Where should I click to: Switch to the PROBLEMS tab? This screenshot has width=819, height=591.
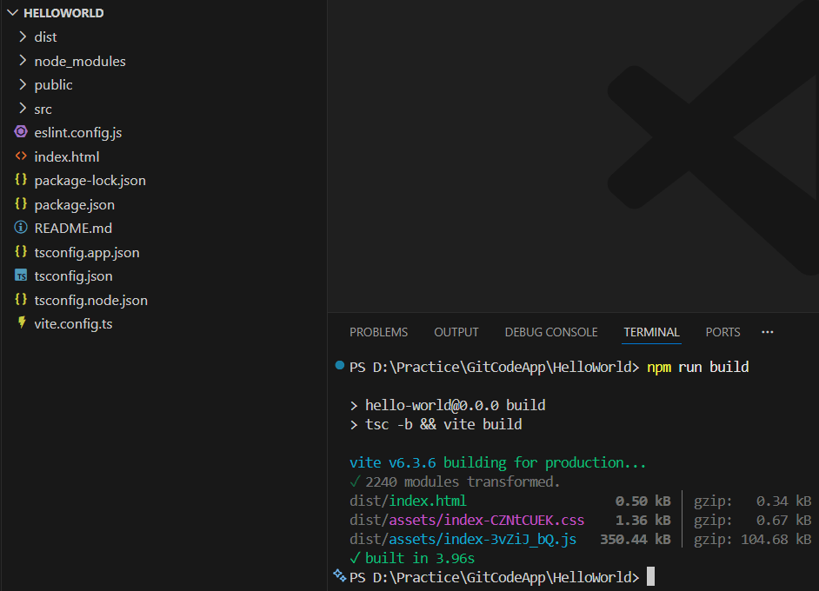pos(378,332)
